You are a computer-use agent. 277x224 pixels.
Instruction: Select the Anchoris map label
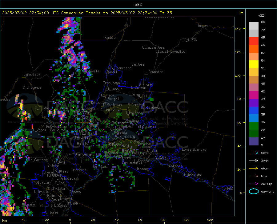coord(79,170)
